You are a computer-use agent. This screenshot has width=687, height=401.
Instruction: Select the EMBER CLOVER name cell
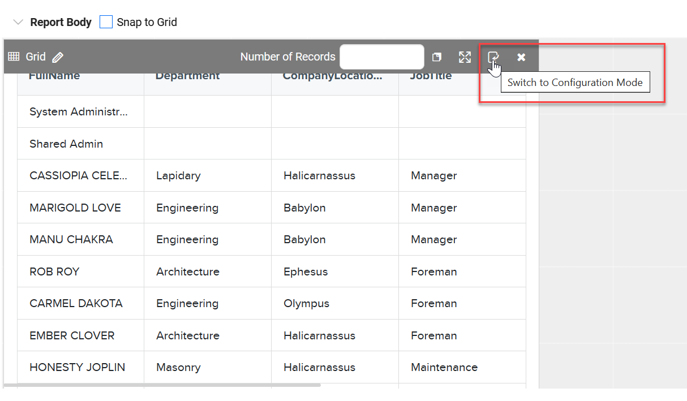click(x=80, y=335)
